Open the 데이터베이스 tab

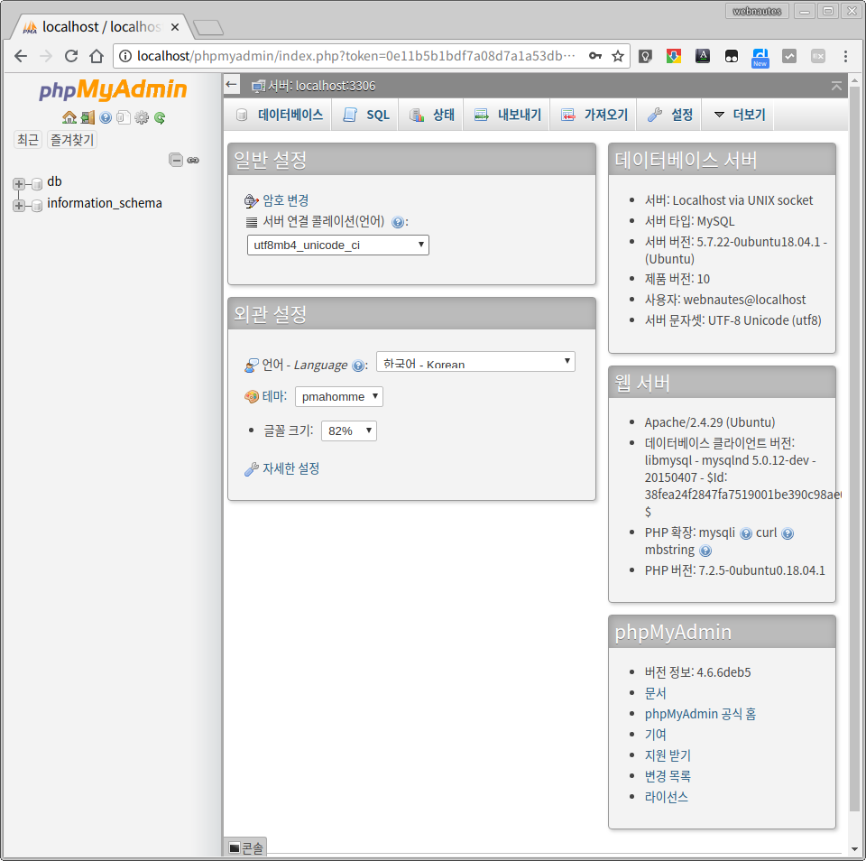[x=279, y=115]
